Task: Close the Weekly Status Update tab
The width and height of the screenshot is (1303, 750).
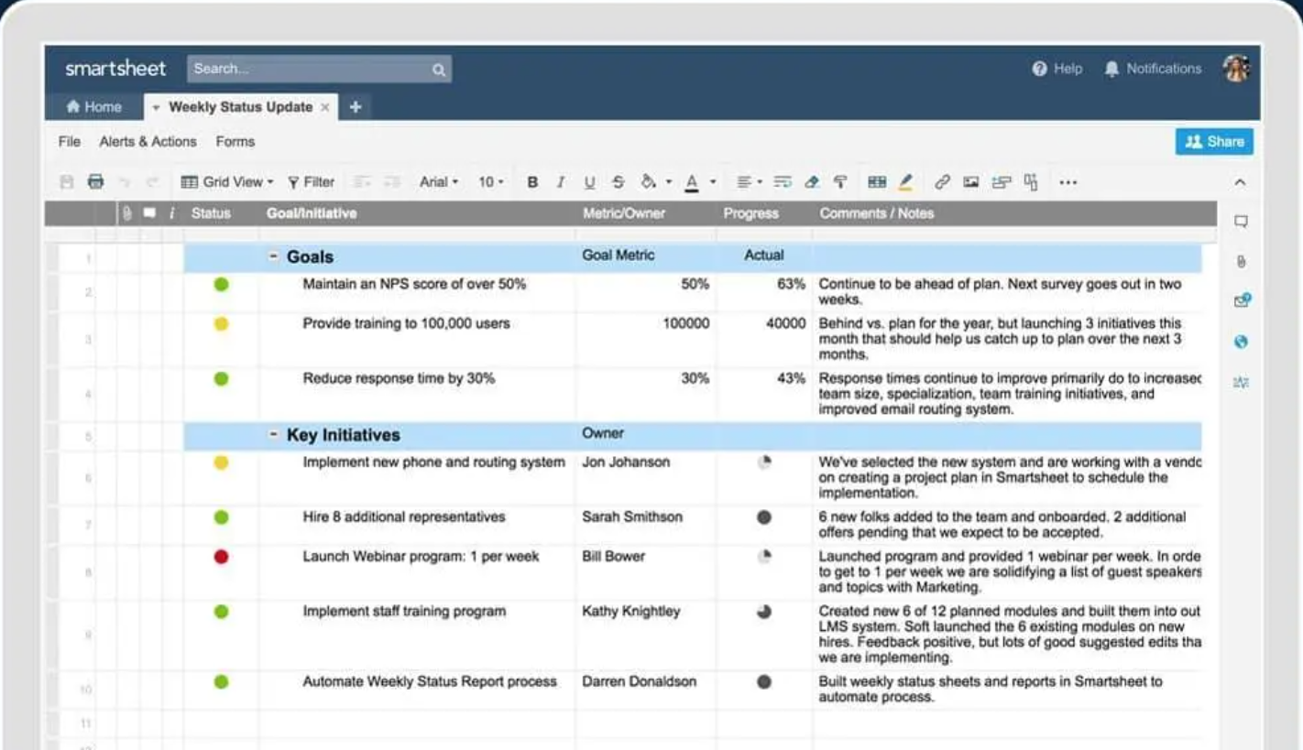Action: (x=324, y=107)
